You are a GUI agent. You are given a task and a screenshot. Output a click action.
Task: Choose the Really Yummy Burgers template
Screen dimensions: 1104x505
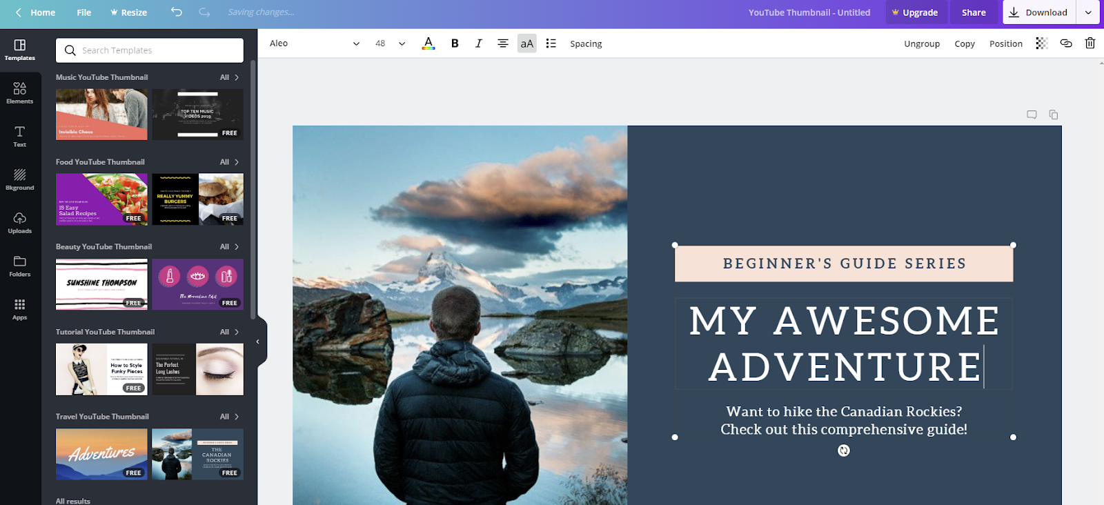pos(198,199)
